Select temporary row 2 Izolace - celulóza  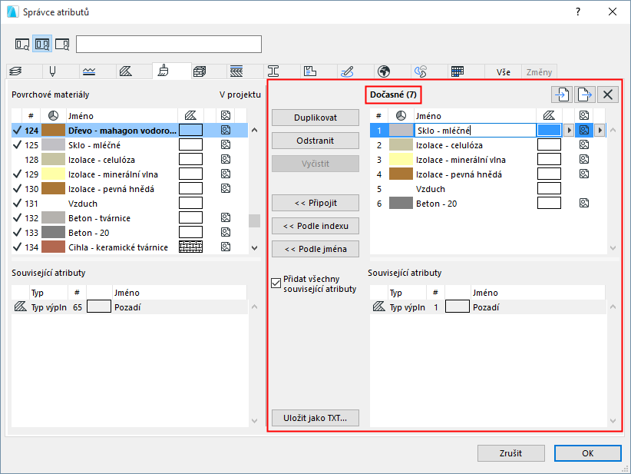[x=487, y=145]
